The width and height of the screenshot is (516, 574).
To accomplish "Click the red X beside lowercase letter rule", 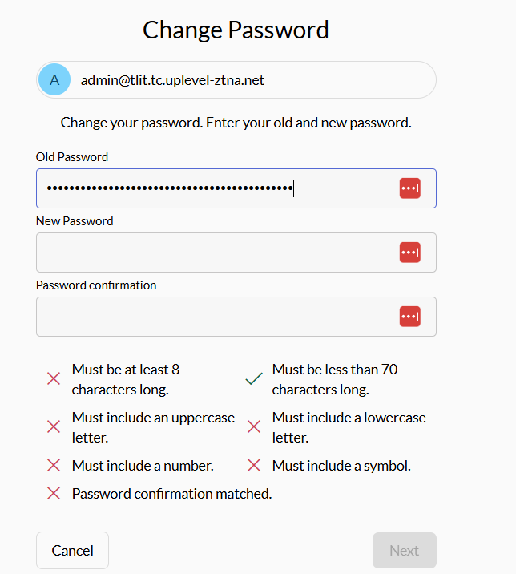I will pyautogui.click(x=254, y=426).
